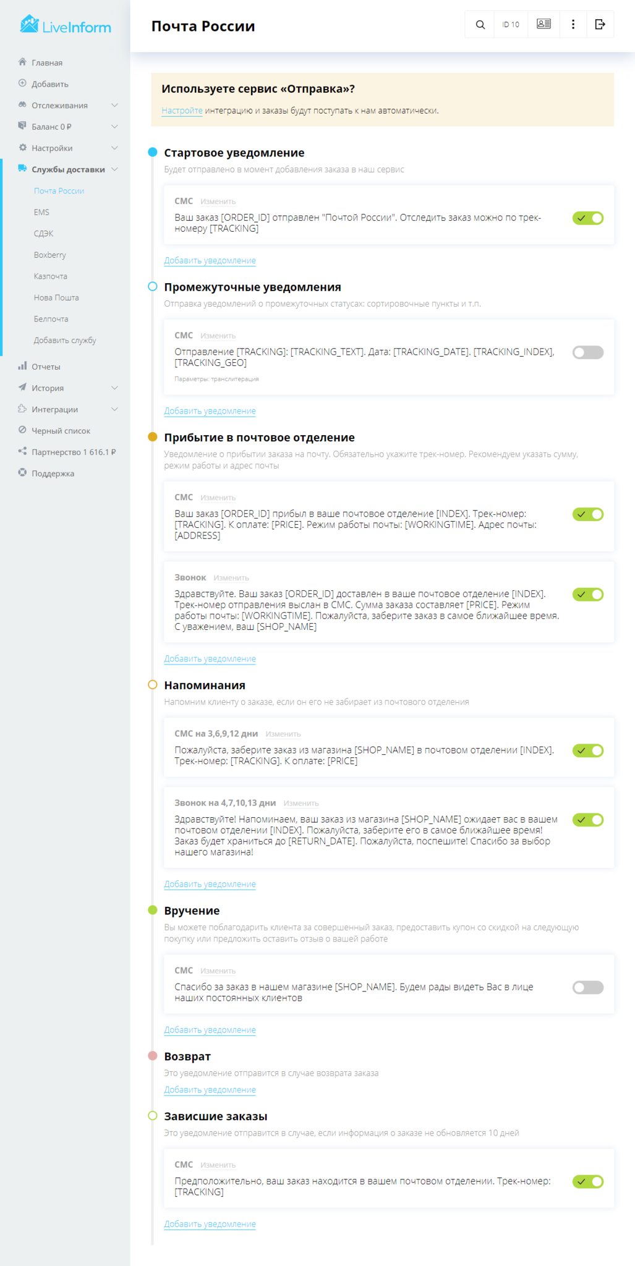The width and height of the screenshot is (635, 1266).
Task: Add notification under Прибытие в почтовое отделение
Action: (x=210, y=659)
